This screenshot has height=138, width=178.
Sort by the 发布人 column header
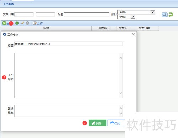click(x=123, y=28)
